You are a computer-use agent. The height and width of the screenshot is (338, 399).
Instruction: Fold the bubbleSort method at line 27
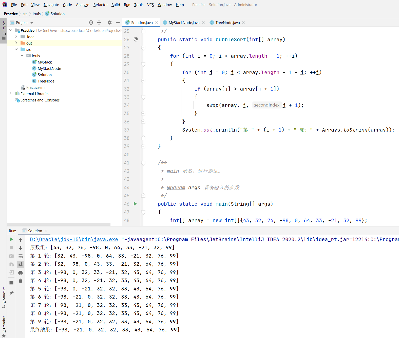click(x=143, y=48)
